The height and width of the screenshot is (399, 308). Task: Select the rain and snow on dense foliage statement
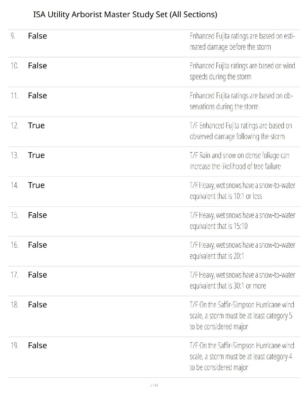coord(239,161)
